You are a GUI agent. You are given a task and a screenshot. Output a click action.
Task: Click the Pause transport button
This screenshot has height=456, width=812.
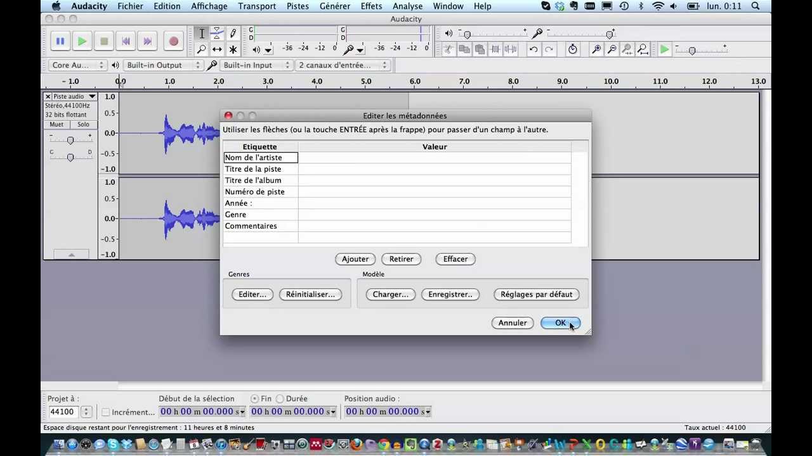(60, 41)
